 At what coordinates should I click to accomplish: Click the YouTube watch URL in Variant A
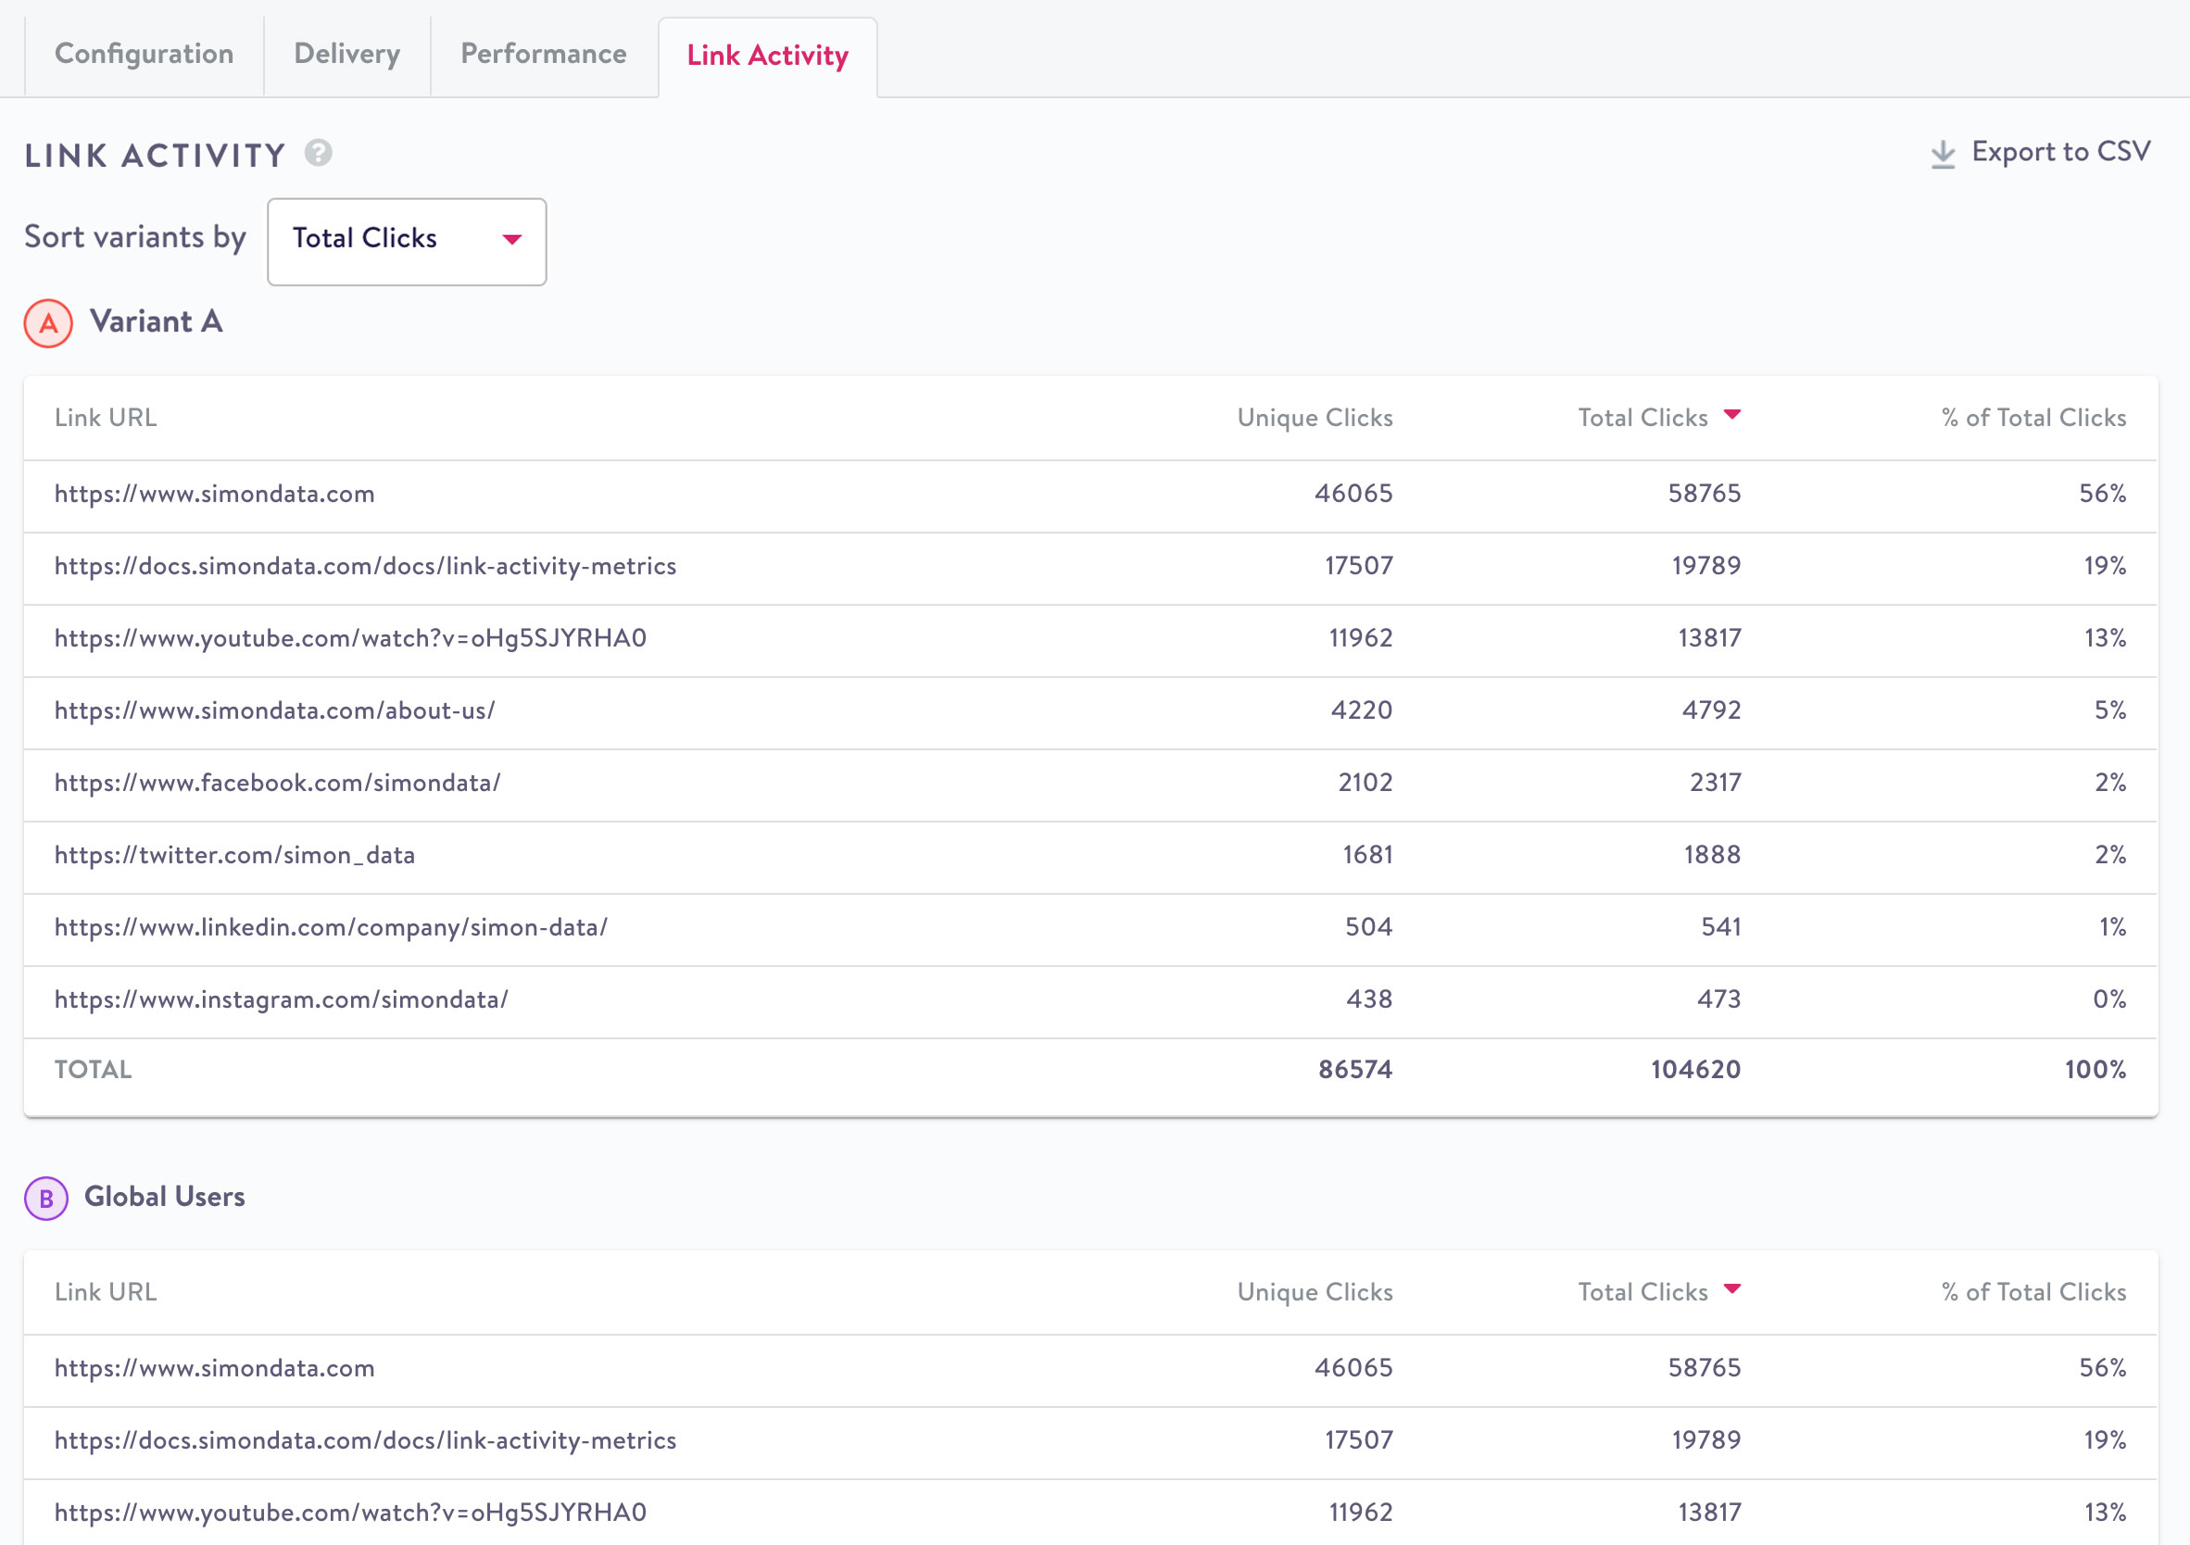click(350, 638)
